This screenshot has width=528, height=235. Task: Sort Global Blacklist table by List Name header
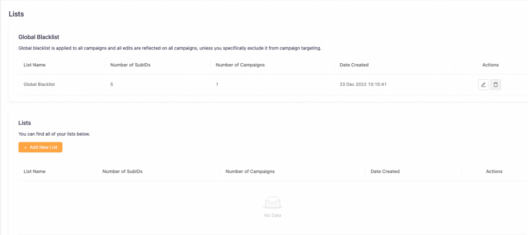[x=35, y=65]
